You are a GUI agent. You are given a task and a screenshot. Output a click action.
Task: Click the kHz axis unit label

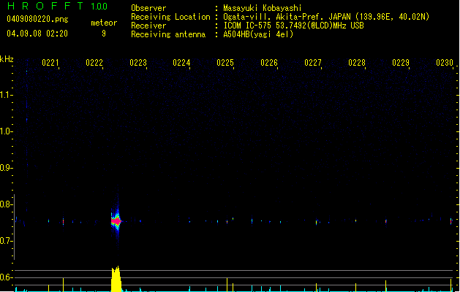7,58
